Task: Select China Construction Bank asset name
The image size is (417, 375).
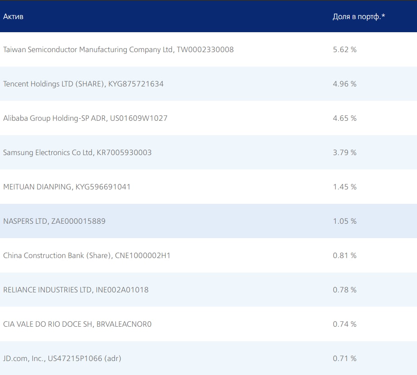Action: click(x=87, y=256)
